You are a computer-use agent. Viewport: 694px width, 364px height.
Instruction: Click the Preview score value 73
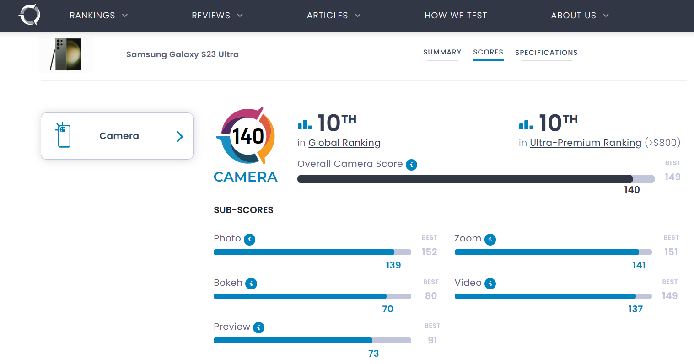coord(373,353)
